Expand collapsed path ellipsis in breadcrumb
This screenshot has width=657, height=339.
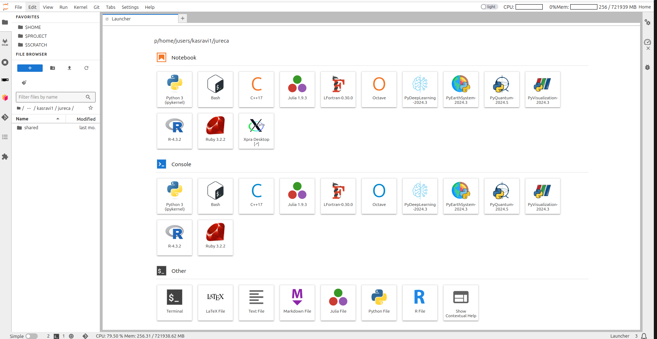29,108
